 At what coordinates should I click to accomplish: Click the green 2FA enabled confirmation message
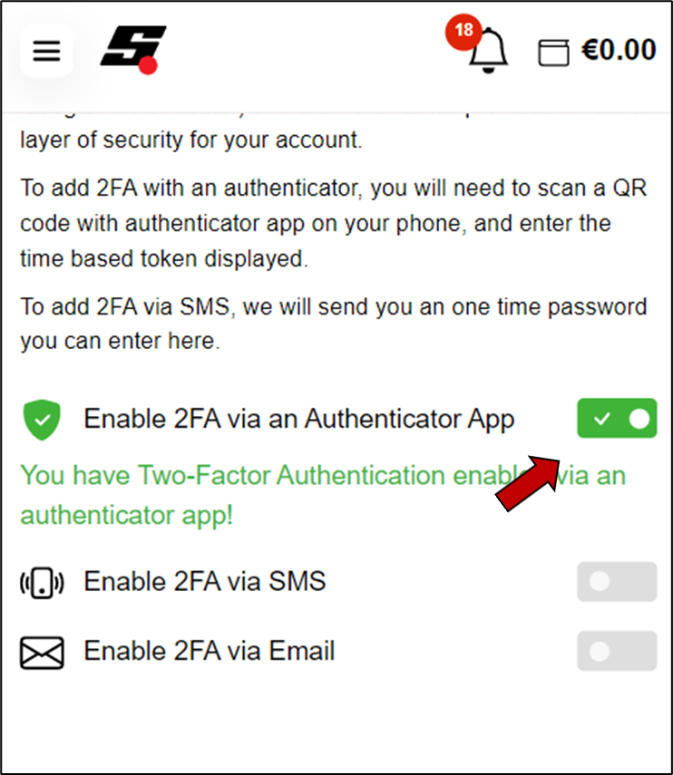click(323, 495)
